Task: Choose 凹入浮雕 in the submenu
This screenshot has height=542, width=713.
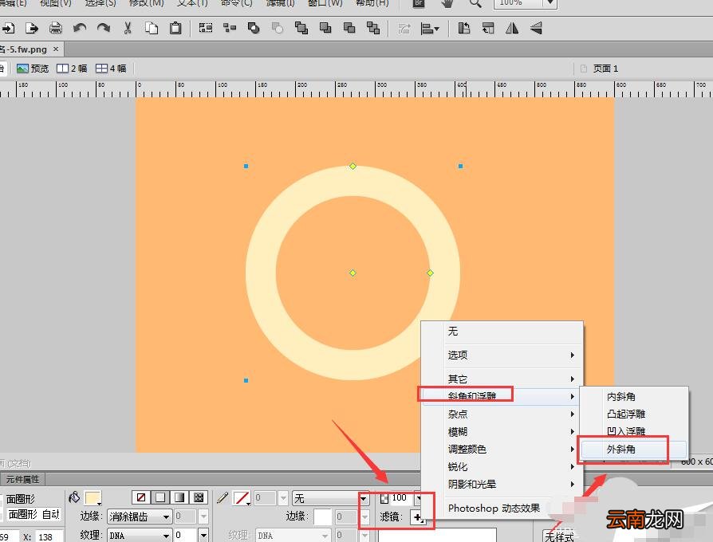Action: click(634, 431)
